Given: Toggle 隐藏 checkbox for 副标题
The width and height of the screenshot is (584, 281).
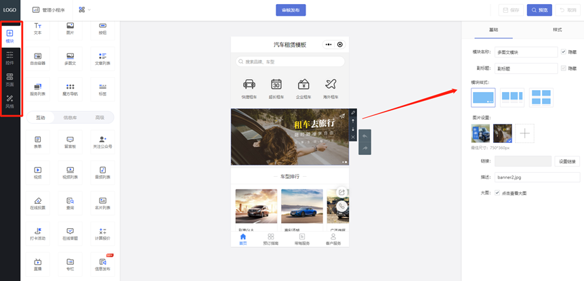Looking at the screenshot, I should tap(564, 68).
